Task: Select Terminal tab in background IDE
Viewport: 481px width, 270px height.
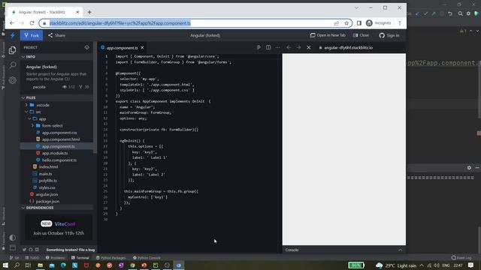Action: click(80, 258)
